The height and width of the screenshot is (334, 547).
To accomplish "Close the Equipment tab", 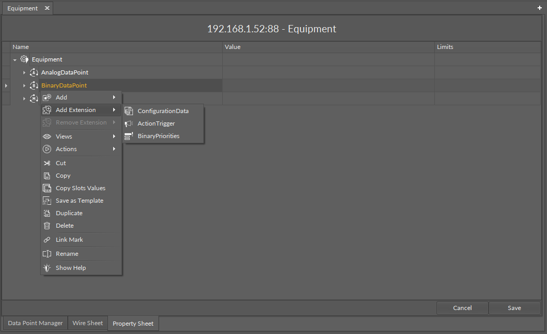I will click(x=47, y=8).
